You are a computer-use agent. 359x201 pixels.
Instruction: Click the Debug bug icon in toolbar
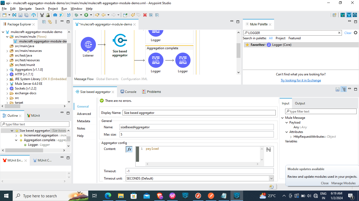76,15
